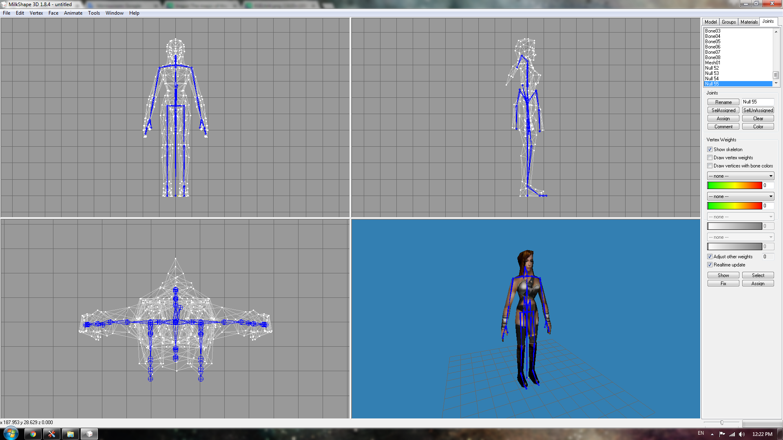Select Bone05 in the joints list
The image size is (783, 440).
tap(713, 42)
